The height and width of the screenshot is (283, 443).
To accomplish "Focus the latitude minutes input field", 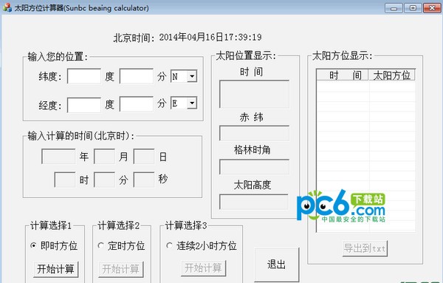I will [x=137, y=76].
